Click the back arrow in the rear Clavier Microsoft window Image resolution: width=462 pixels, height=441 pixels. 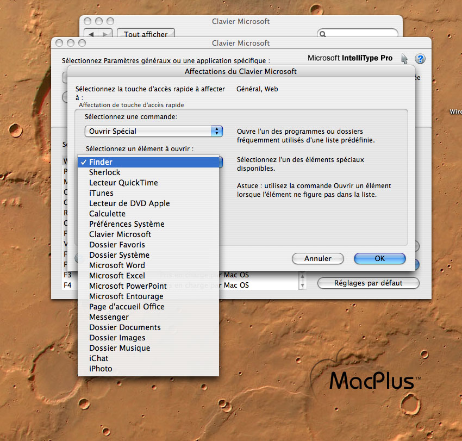pos(91,34)
